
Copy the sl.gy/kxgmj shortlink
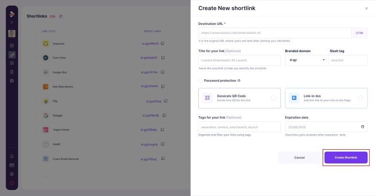pyautogui.click(x=163, y=144)
